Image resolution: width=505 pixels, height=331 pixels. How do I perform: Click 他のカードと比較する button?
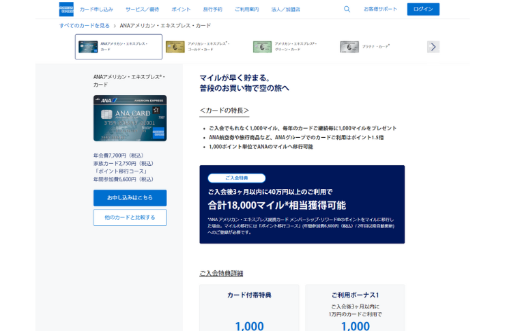point(130,218)
